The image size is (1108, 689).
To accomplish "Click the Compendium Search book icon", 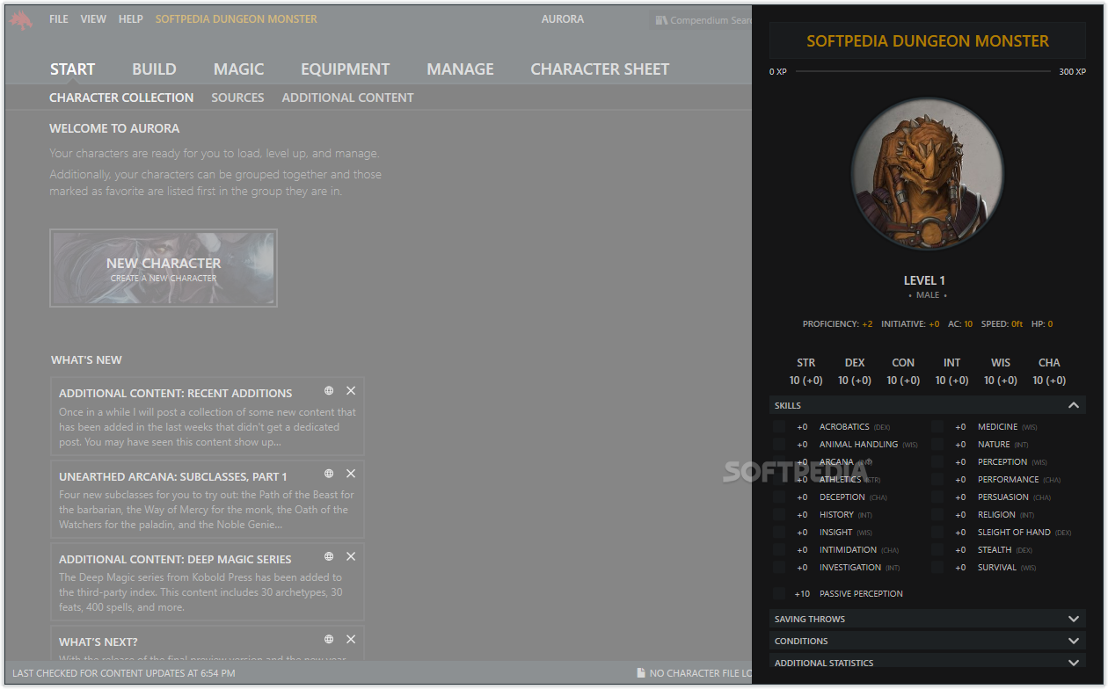I will pyautogui.click(x=661, y=20).
